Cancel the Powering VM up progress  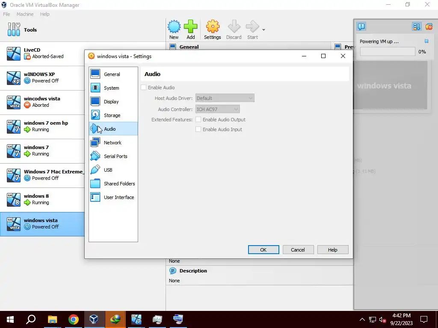[x=426, y=41]
